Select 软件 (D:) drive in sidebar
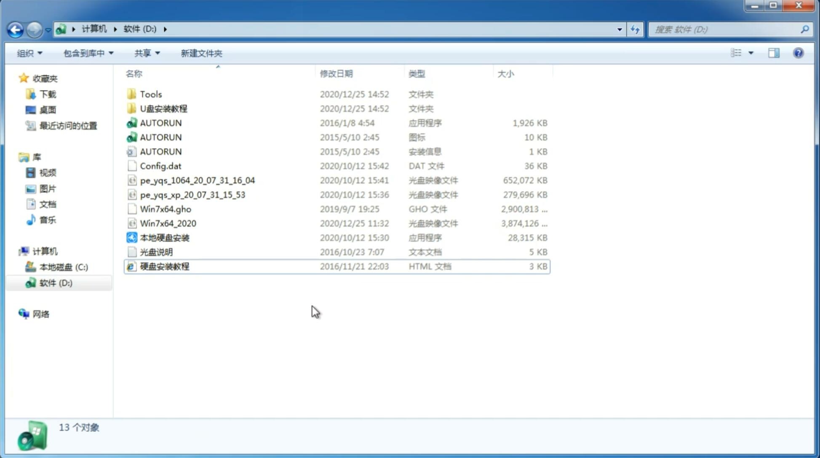Screen dimensions: 820x458 coord(56,282)
